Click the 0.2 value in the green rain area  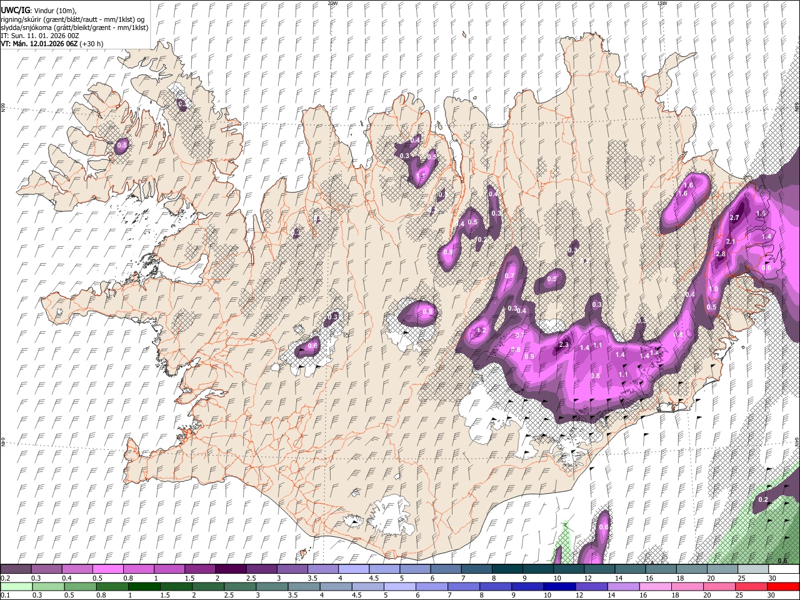(763, 499)
